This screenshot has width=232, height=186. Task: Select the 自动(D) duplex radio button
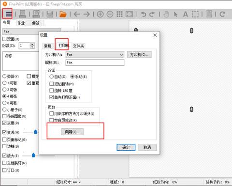51,77
